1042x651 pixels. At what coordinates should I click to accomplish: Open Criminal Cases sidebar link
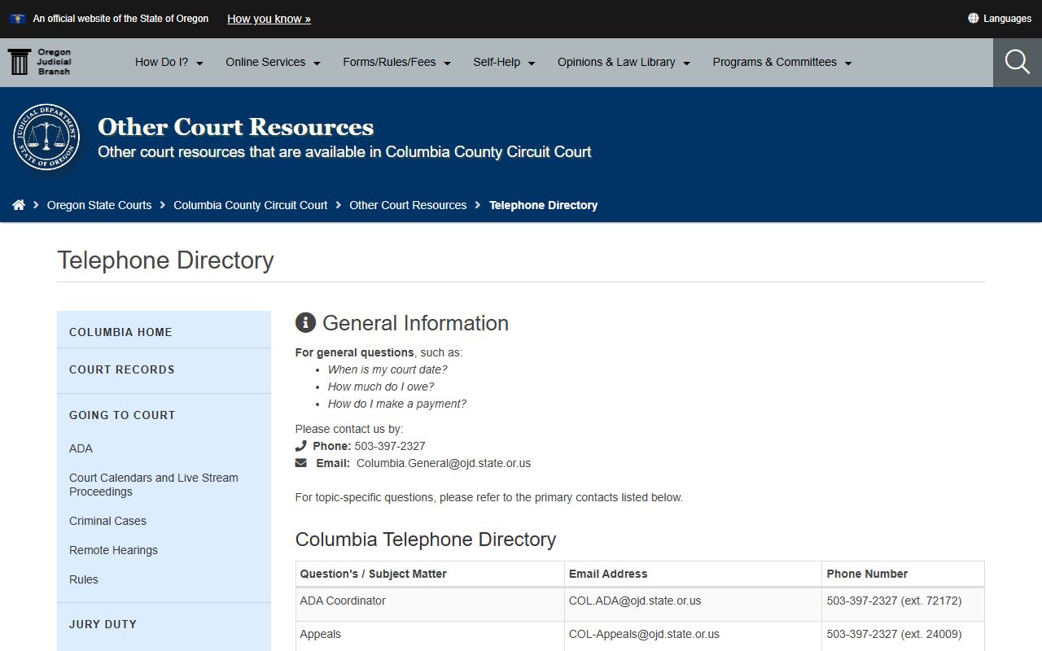[107, 521]
